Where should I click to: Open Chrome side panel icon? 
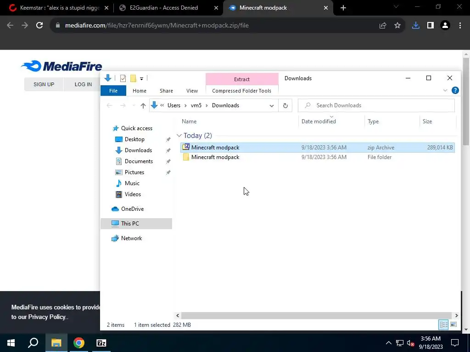click(431, 26)
